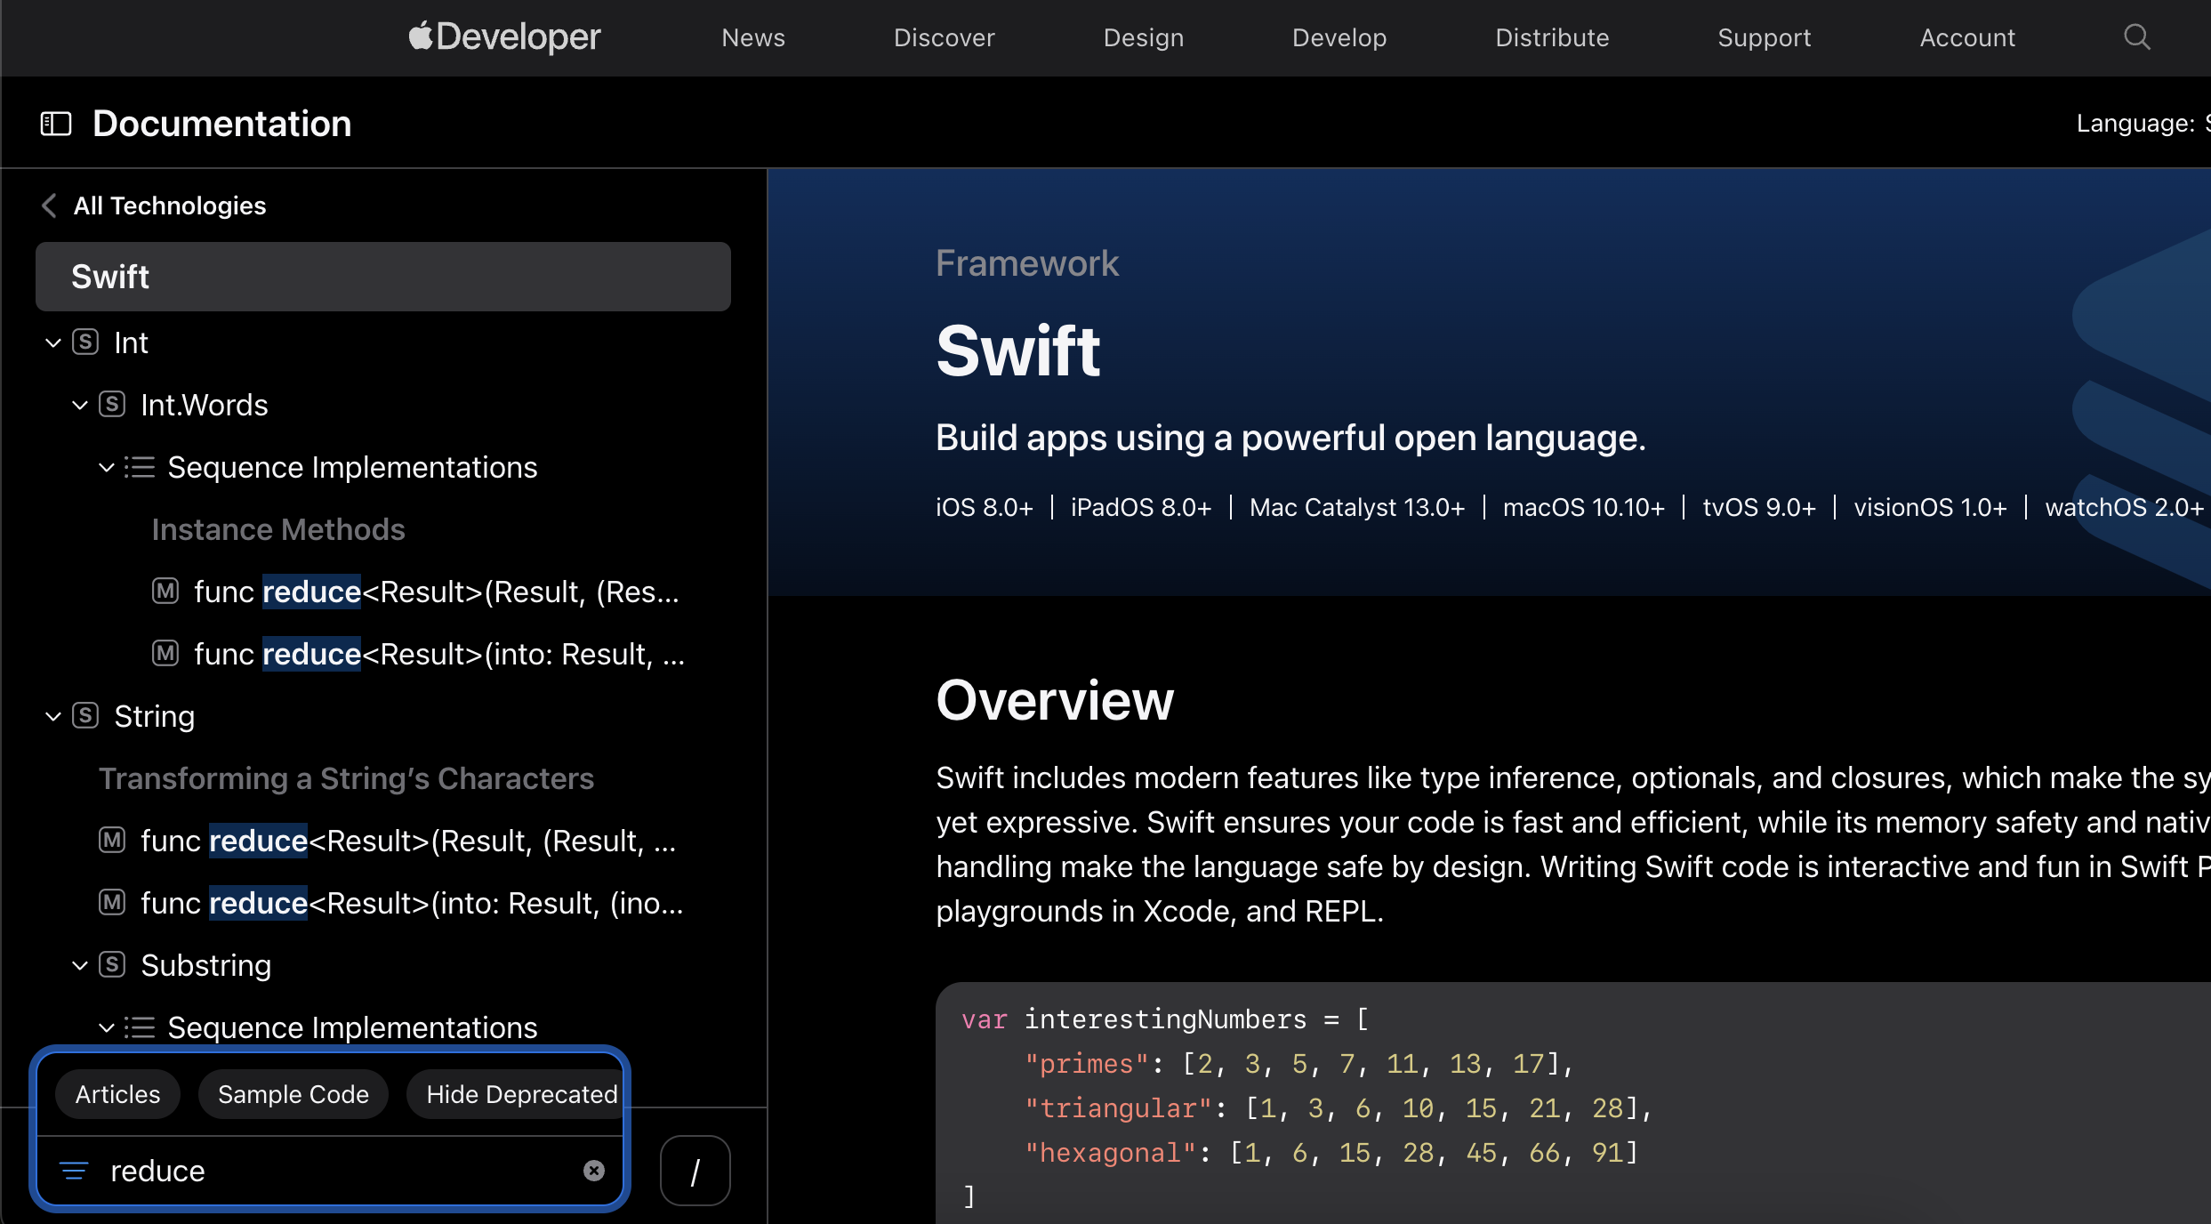This screenshot has height=1224, width=2211.
Task: Toggle the Articles filter tag
Action: [117, 1094]
